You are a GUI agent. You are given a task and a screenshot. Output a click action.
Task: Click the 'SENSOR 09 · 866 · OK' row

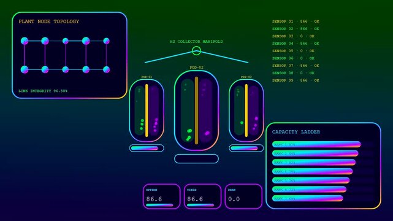point(296,80)
